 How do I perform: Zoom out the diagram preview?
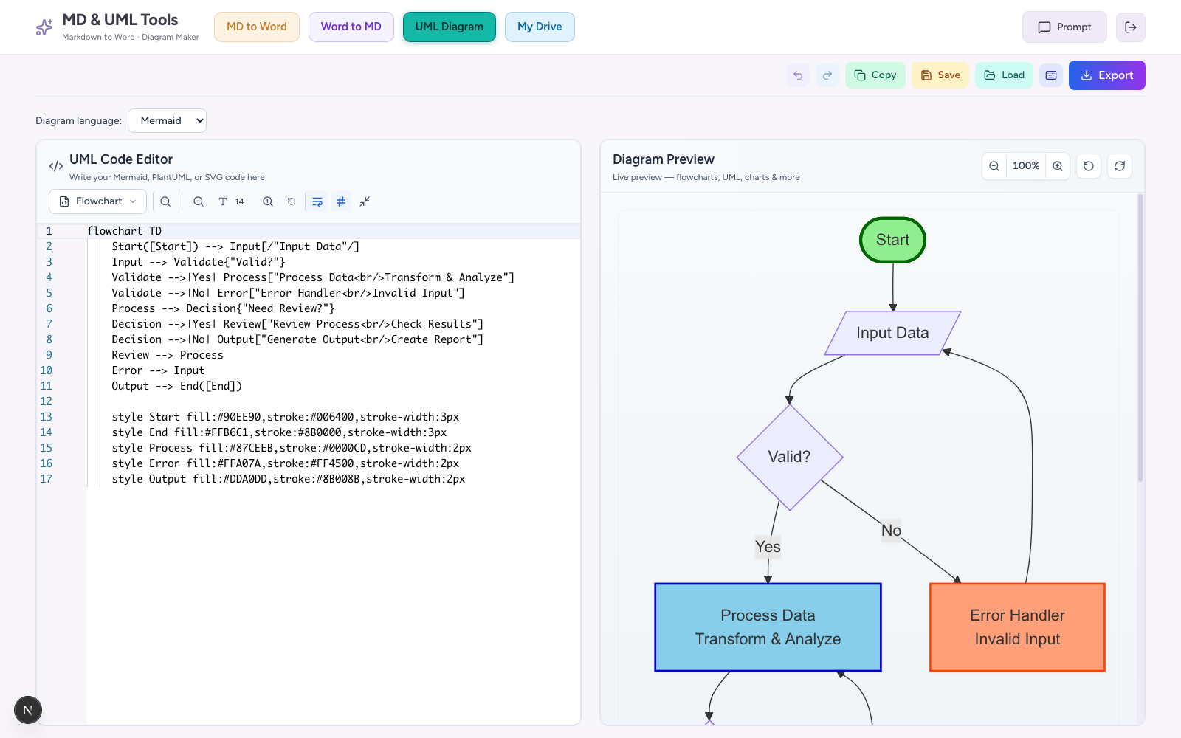click(994, 166)
